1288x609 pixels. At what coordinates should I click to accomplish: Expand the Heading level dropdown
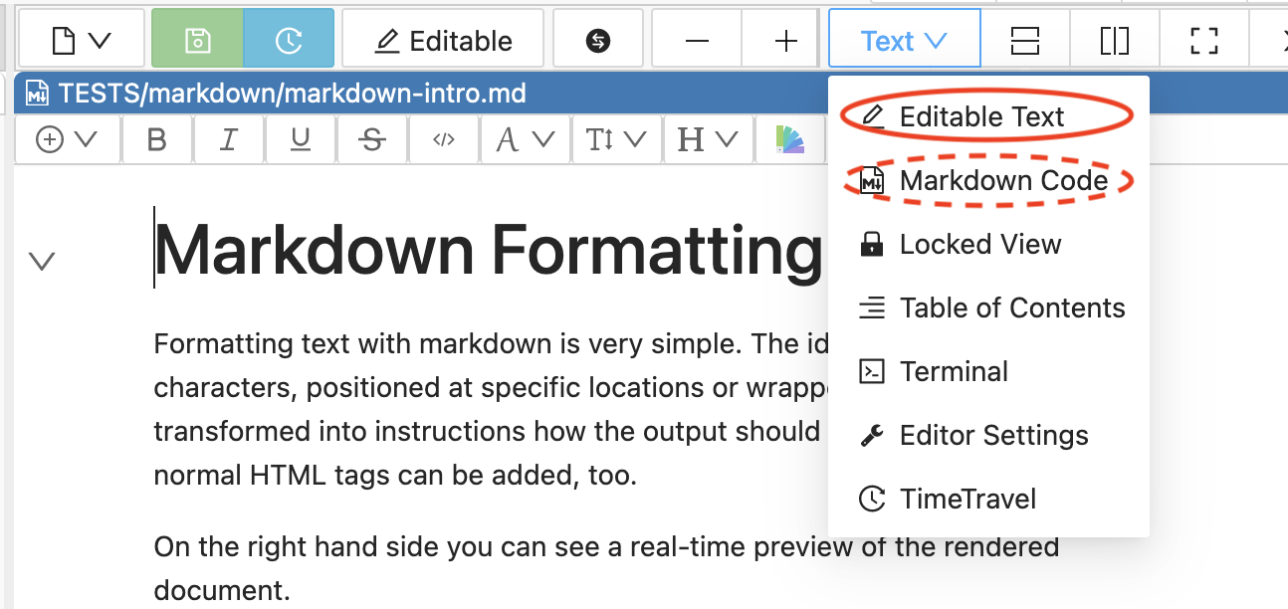pyautogui.click(x=708, y=140)
